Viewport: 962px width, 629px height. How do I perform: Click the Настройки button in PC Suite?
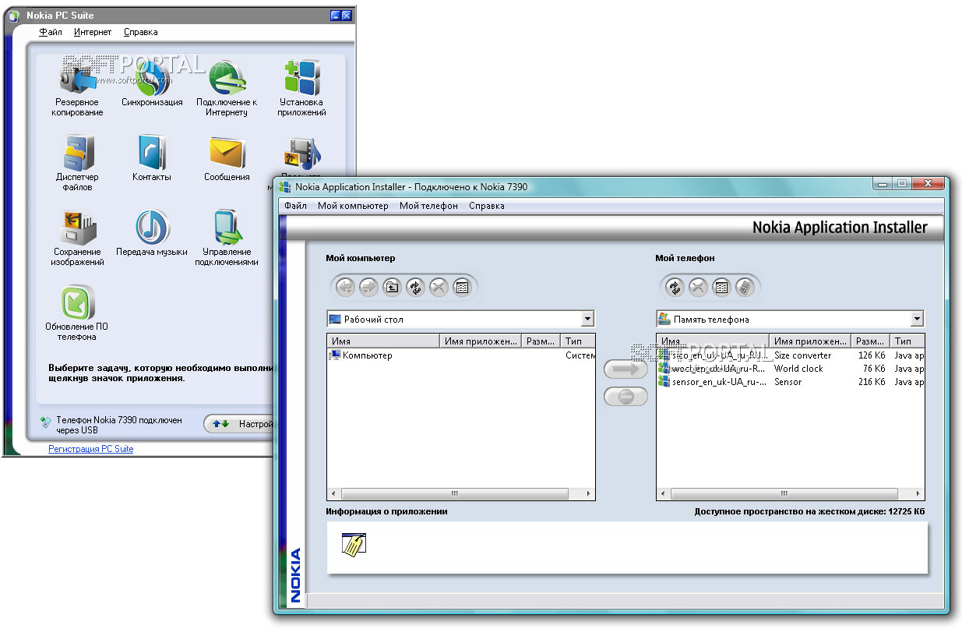[238, 424]
